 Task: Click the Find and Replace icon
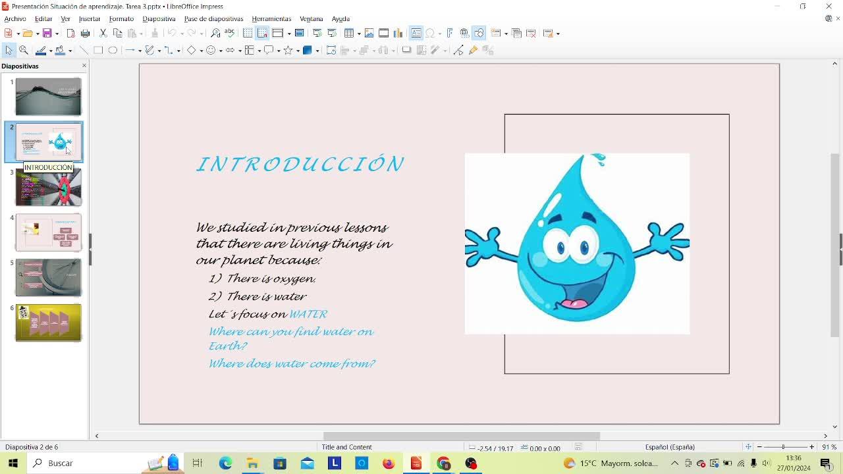[x=215, y=33]
